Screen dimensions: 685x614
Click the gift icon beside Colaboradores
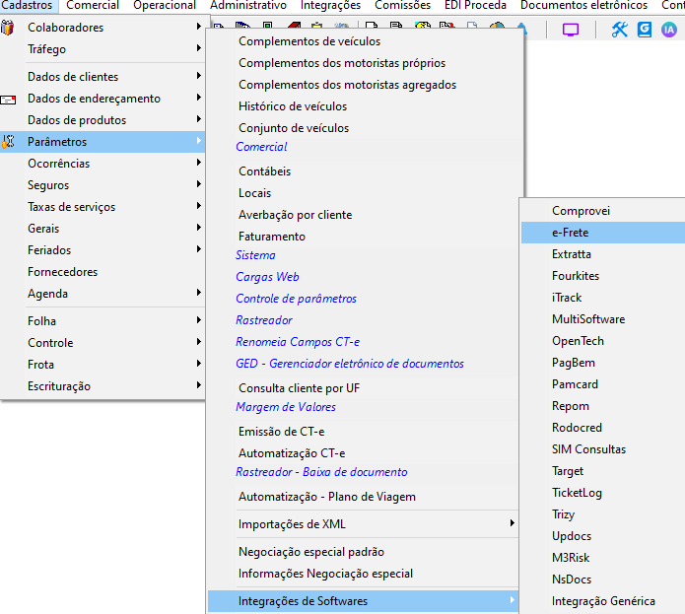tap(8, 28)
